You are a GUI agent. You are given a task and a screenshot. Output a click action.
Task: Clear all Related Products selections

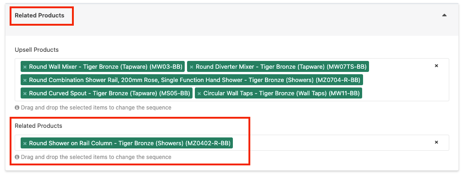tap(436, 142)
